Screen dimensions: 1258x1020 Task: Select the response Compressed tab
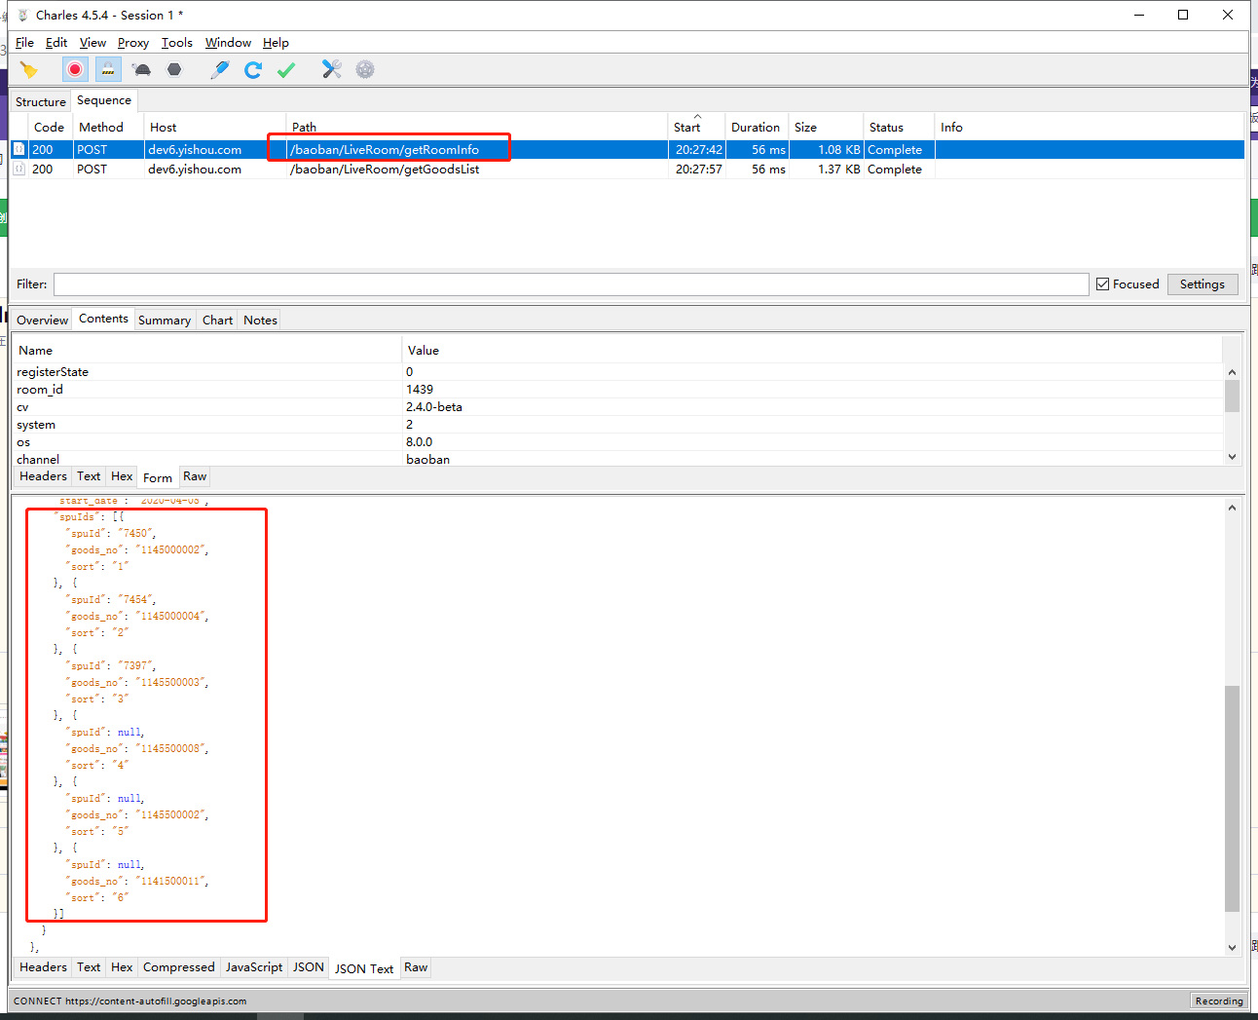(x=178, y=967)
